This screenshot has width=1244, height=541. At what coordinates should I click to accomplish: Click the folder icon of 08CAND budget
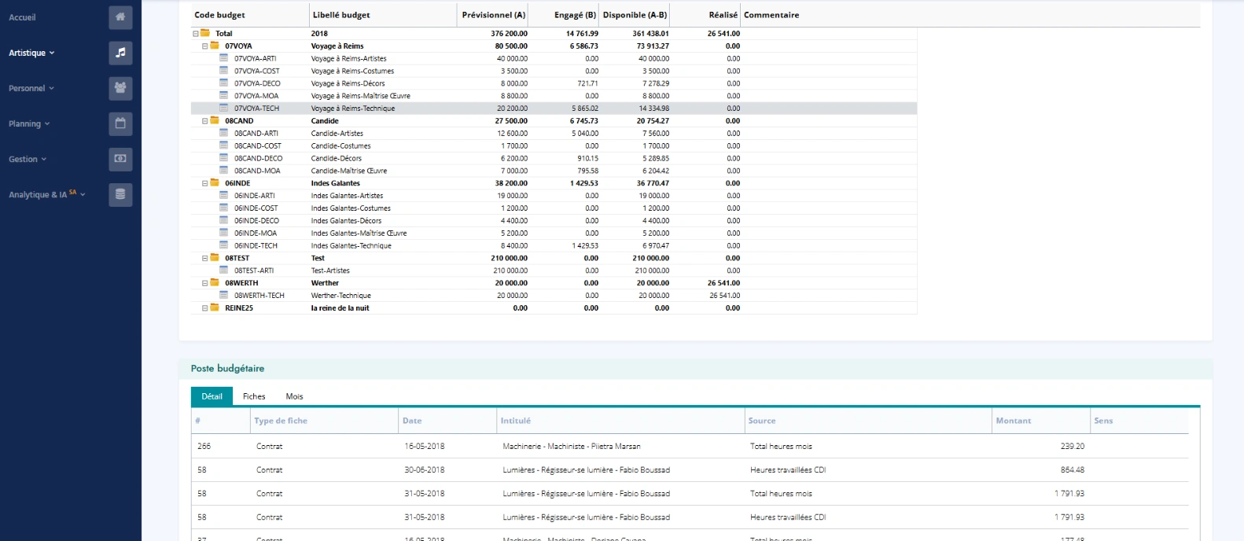(215, 120)
